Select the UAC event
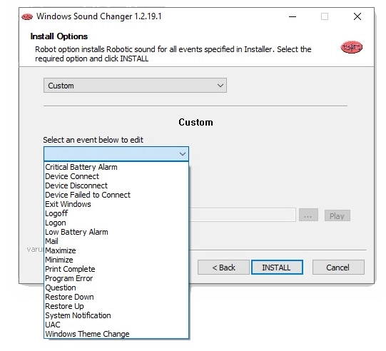 coord(116,325)
